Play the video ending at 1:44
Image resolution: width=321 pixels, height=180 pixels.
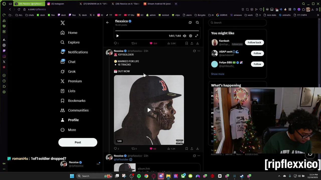118,36
